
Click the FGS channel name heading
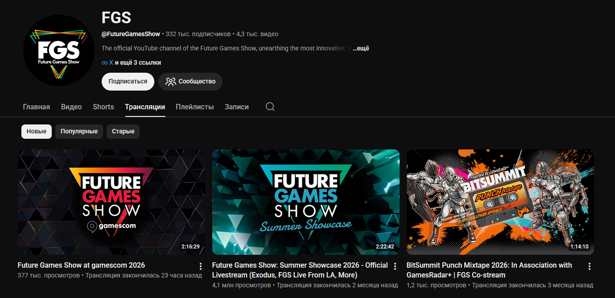point(116,17)
